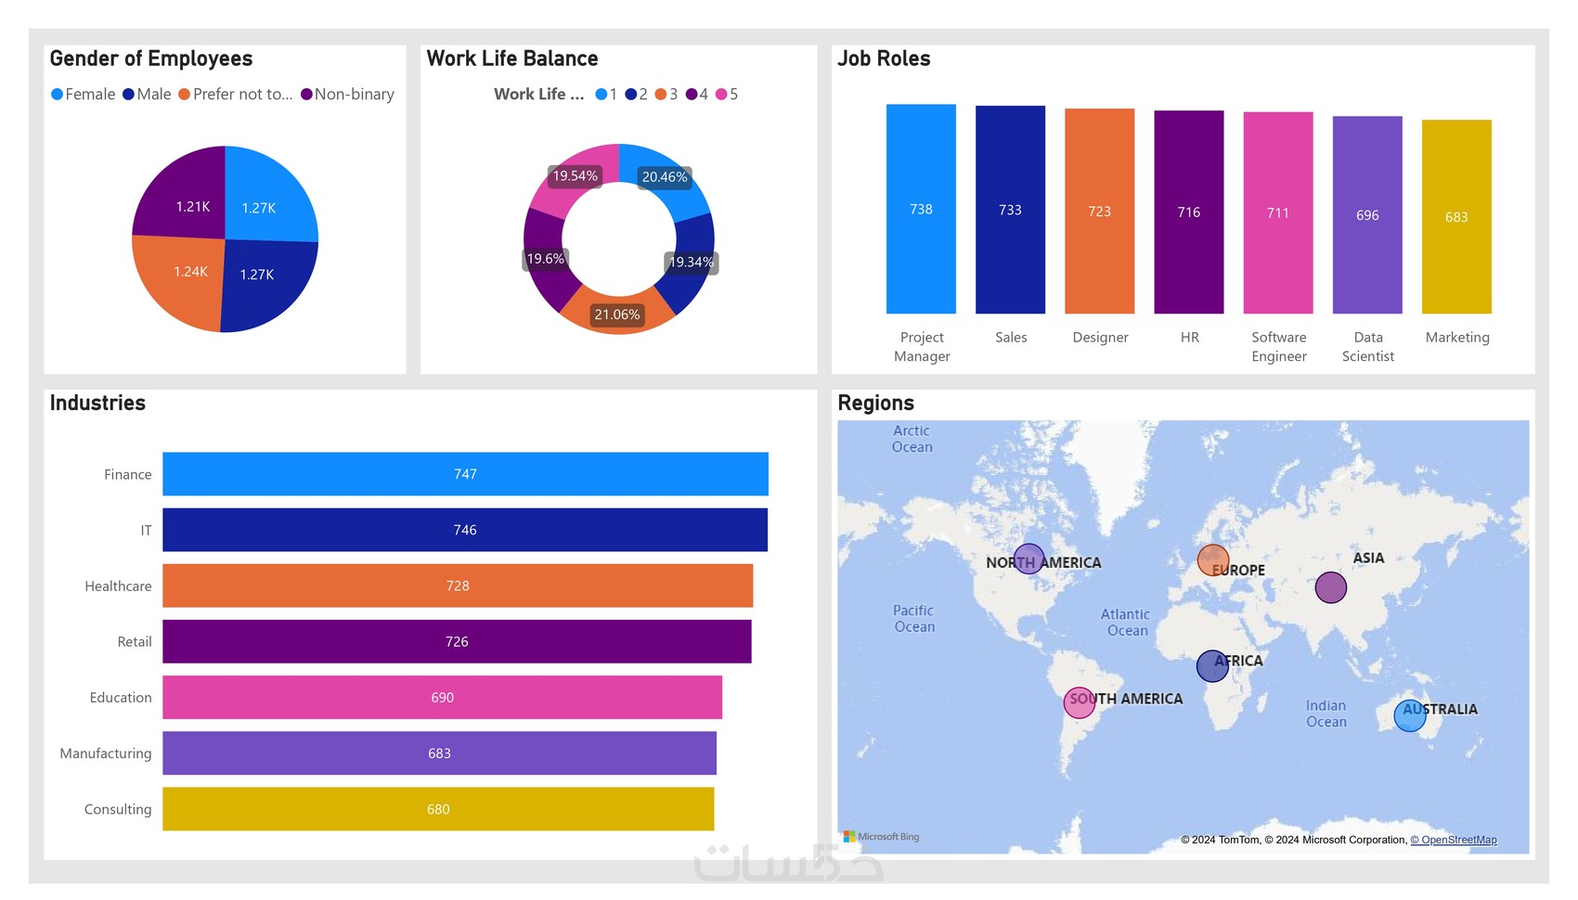The image size is (1578, 900).
Task: Click the Australia region bubble
Action: pyautogui.click(x=1408, y=714)
